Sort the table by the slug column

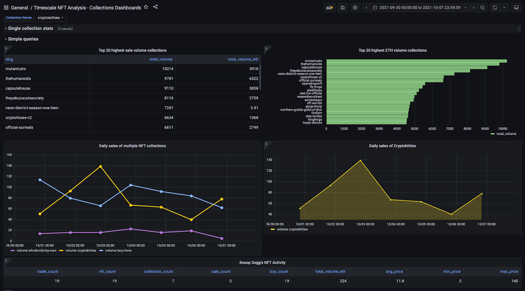point(9,59)
